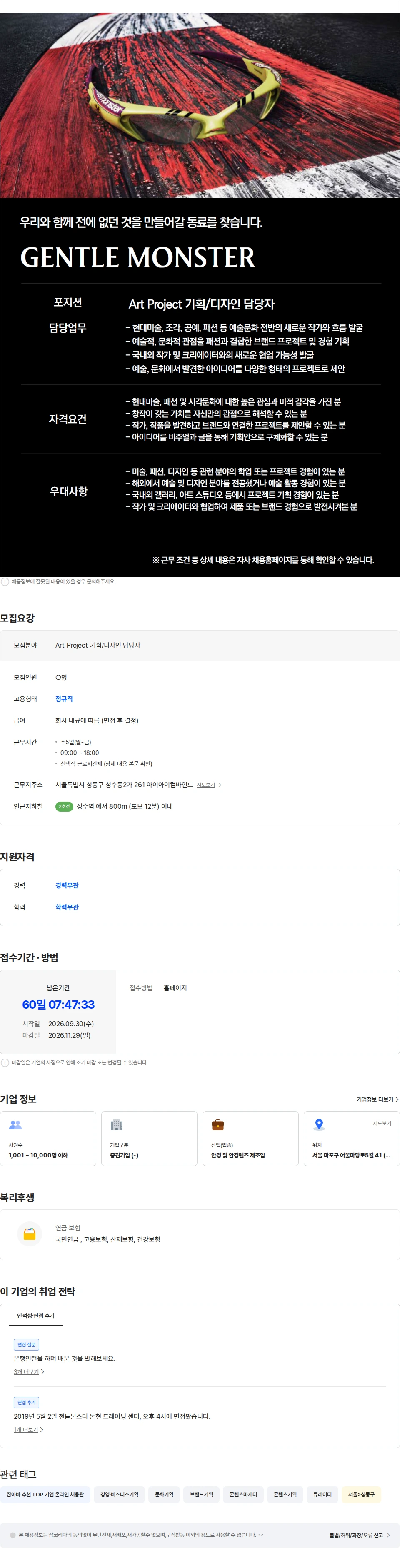This screenshot has height=1548, width=400.
Task: Click the 중견기업 (-) company type card
Action: 149,1139
